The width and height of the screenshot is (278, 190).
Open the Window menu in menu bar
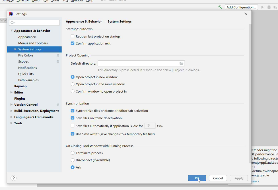point(77,1)
